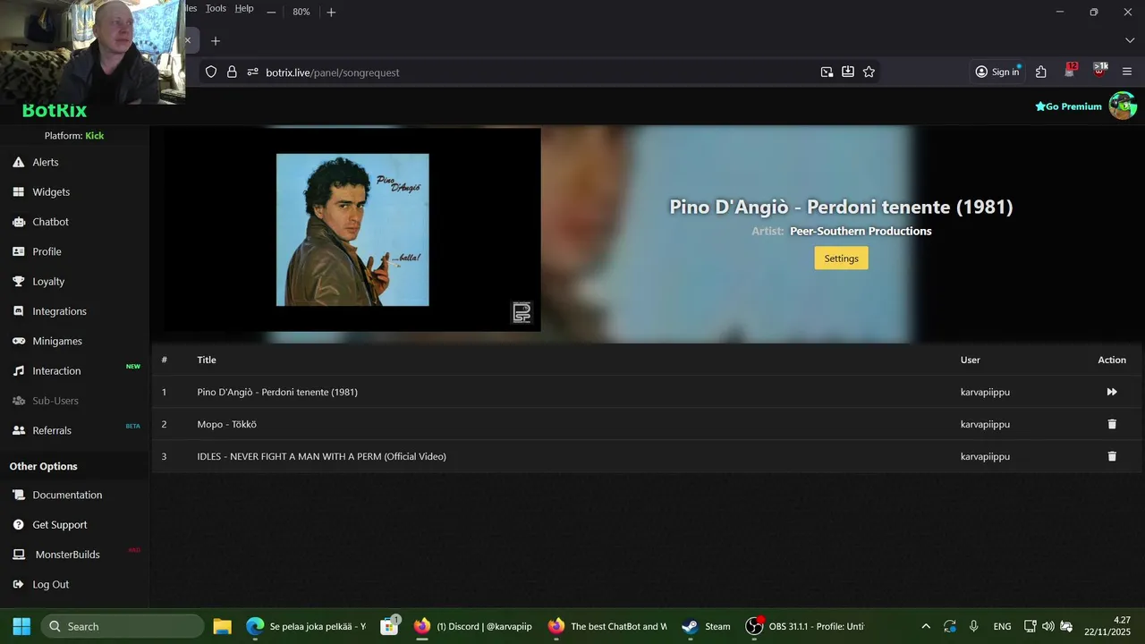Open the browser Extensions puzzle icon
The width and height of the screenshot is (1145, 644).
pos(1041,72)
